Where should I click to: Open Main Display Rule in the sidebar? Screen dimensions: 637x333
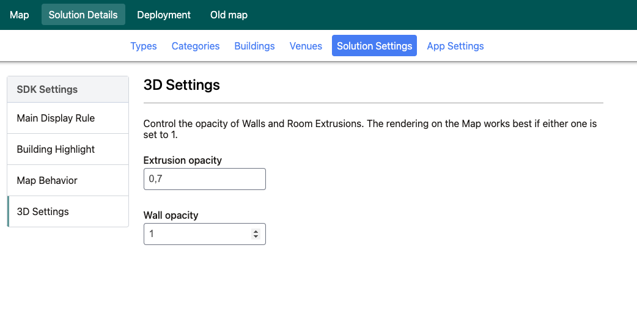tap(56, 118)
